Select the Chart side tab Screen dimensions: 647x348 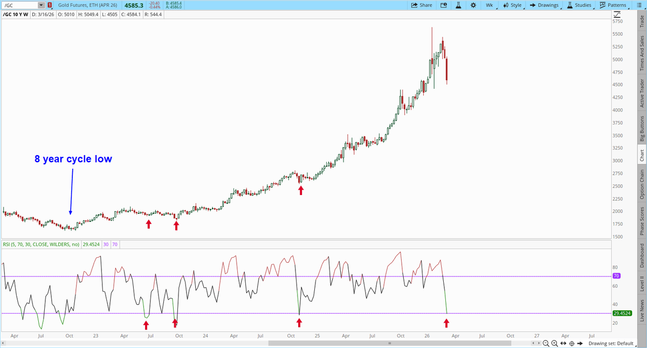642,155
